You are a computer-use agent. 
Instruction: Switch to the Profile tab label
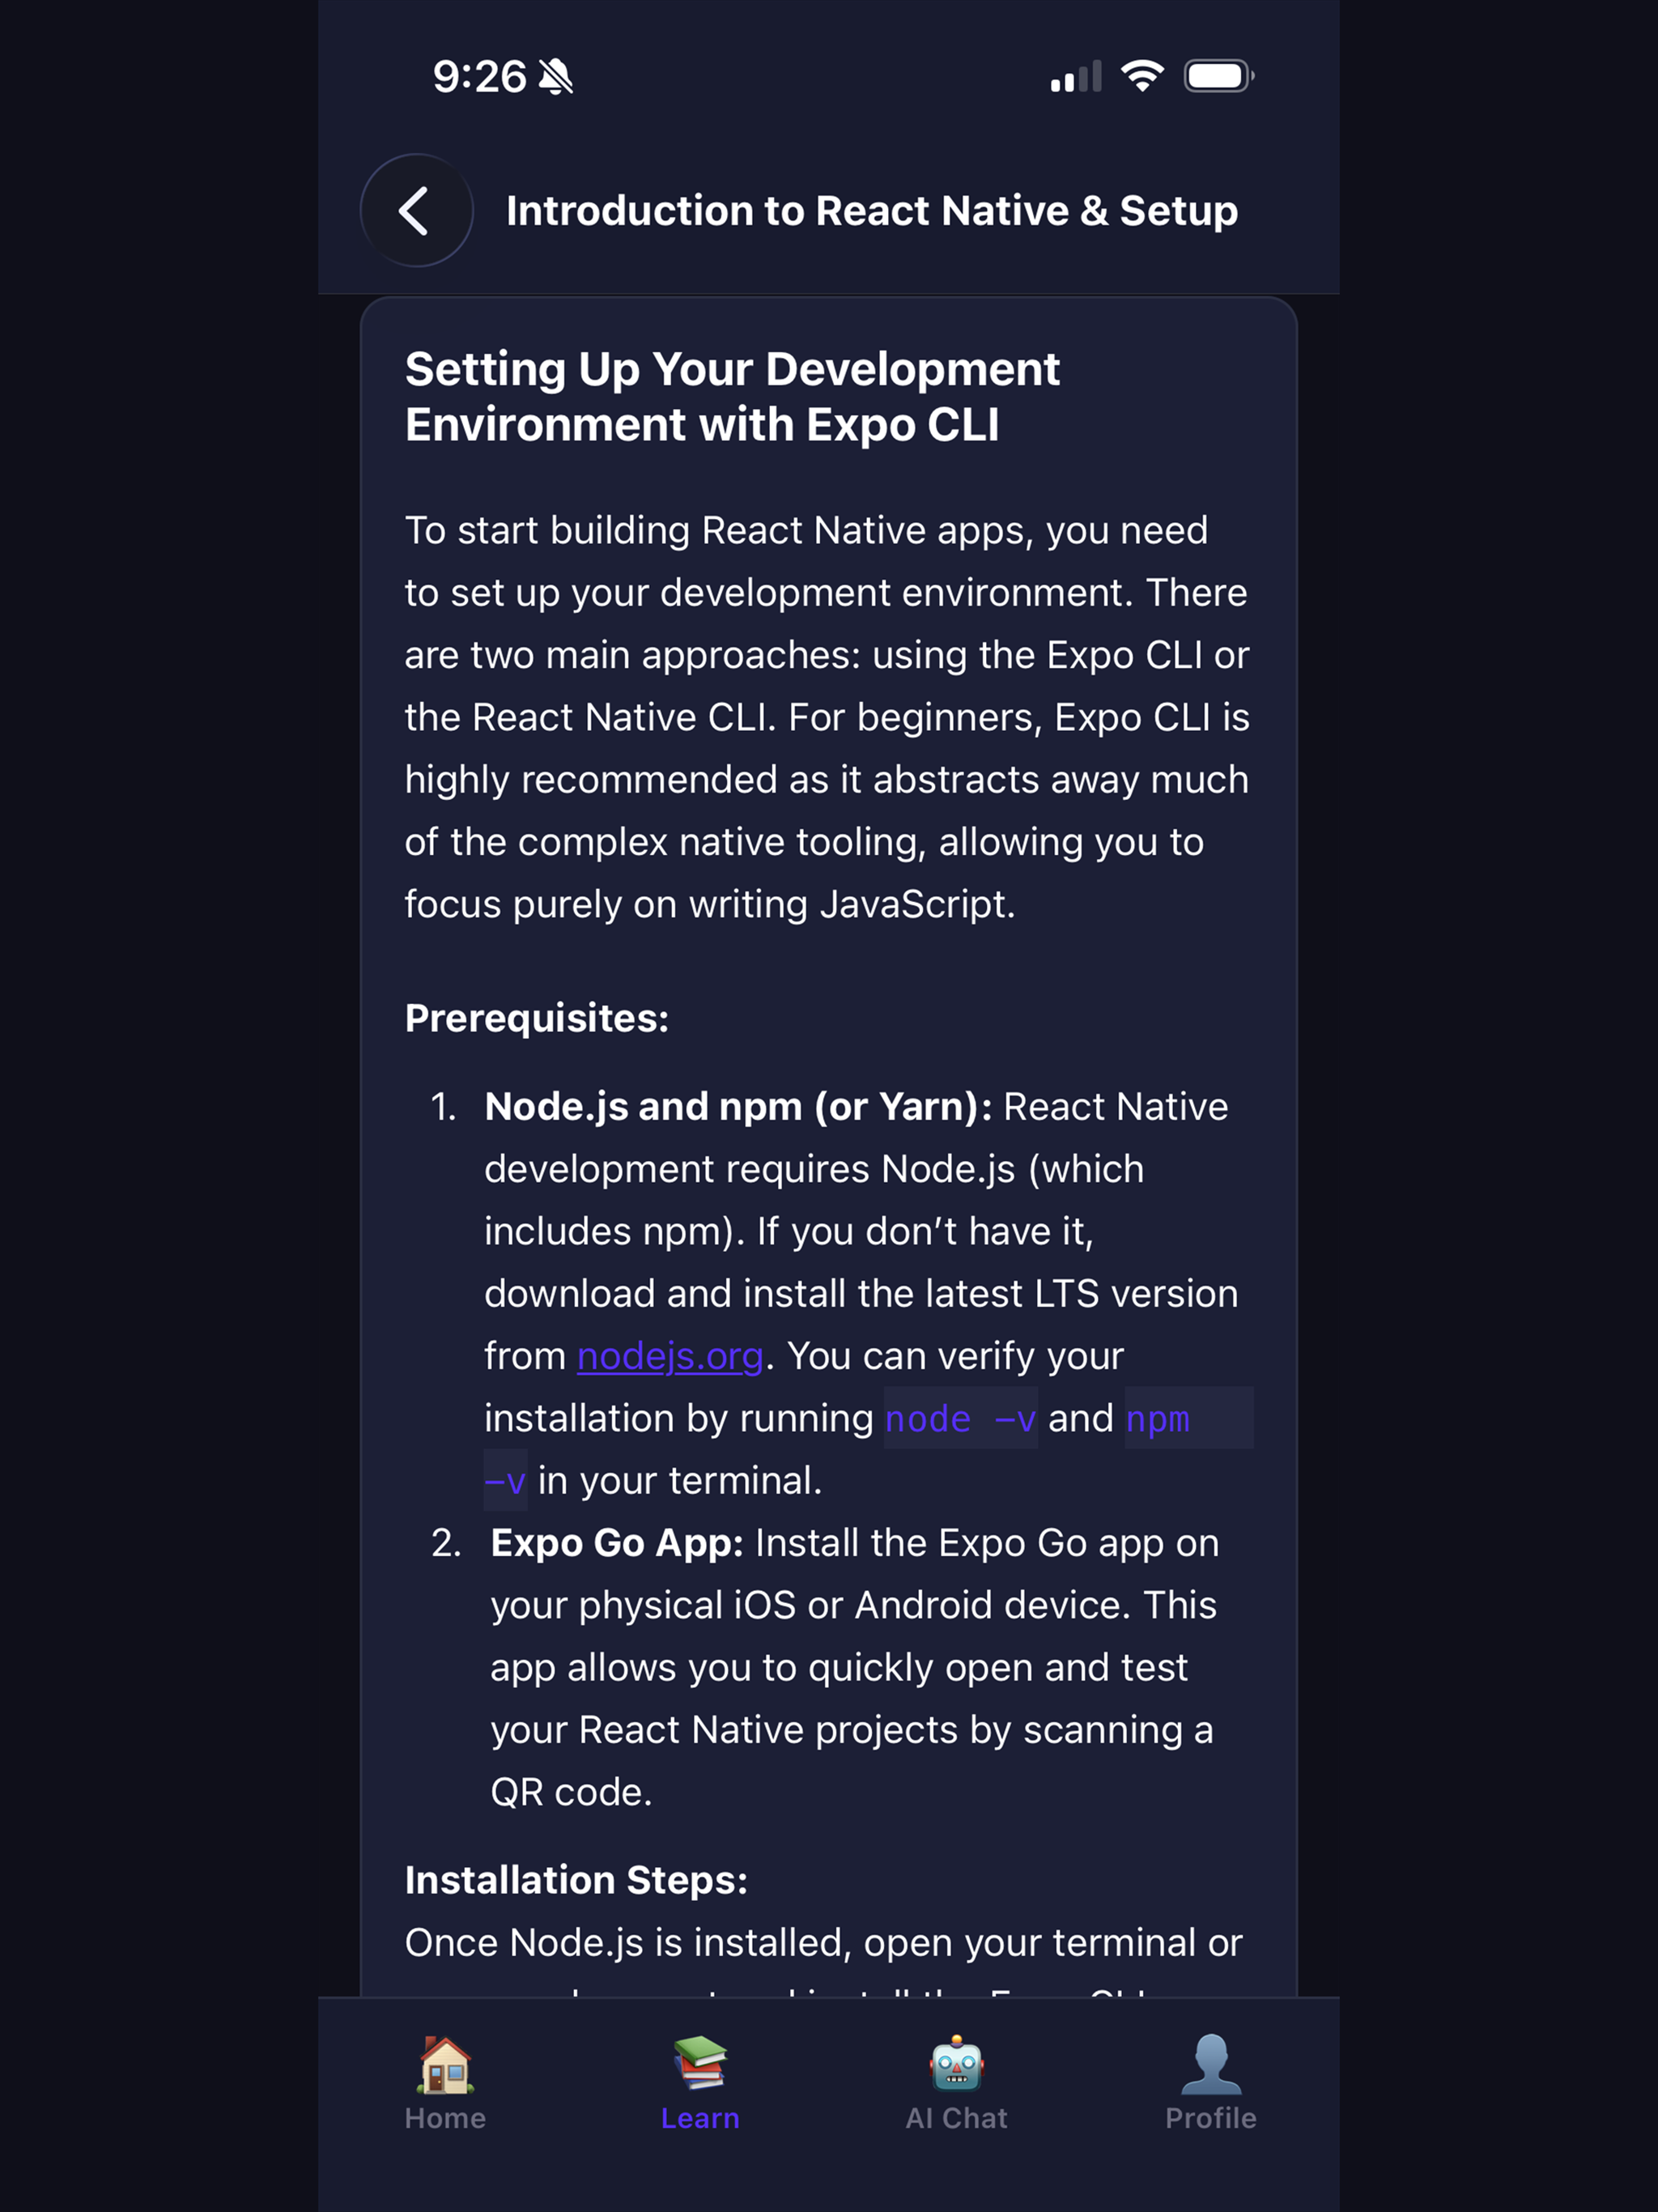coord(1211,2118)
